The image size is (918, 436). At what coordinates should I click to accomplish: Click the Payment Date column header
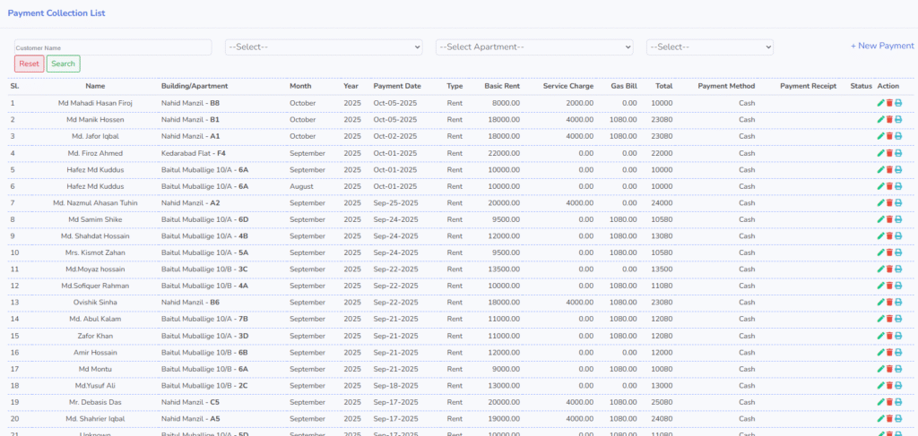(397, 86)
